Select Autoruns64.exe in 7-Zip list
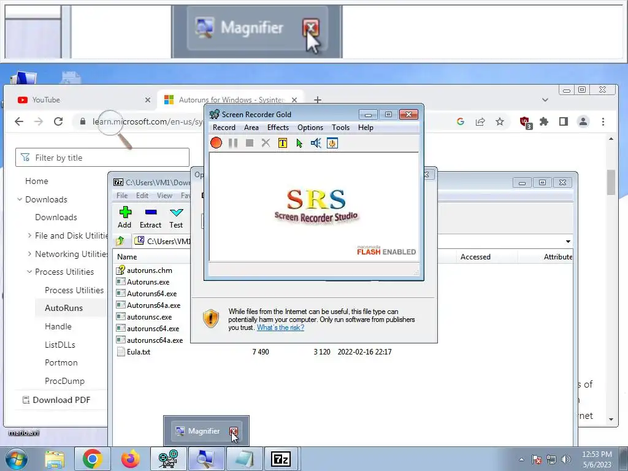Viewport: 628px width, 471px height. (x=152, y=294)
